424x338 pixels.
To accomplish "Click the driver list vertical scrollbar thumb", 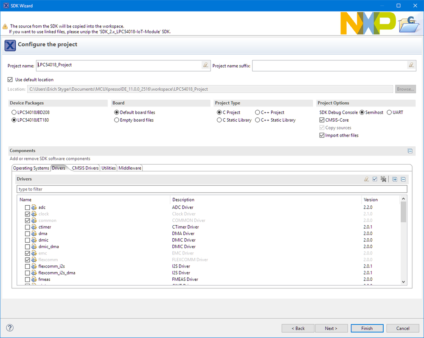I will click(403, 212).
